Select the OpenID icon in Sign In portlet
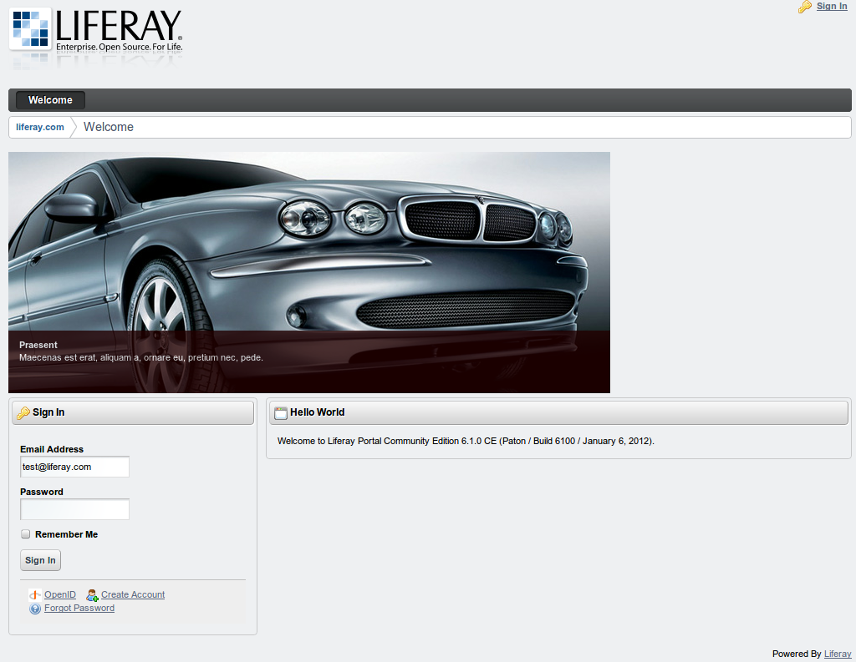Screen dimensions: 856x662 tap(33, 594)
